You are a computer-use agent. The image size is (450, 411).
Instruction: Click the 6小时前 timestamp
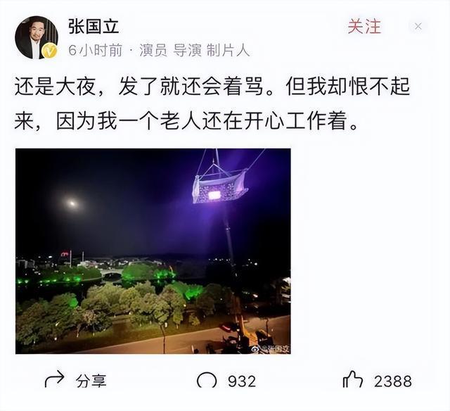click(96, 50)
